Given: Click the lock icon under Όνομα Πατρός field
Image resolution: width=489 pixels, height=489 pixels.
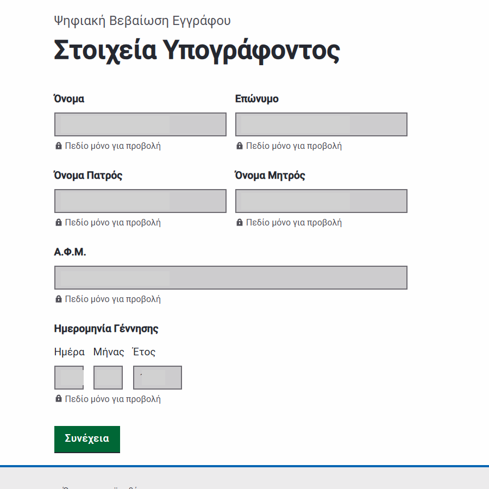Looking at the screenshot, I should [x=59, y=223].
